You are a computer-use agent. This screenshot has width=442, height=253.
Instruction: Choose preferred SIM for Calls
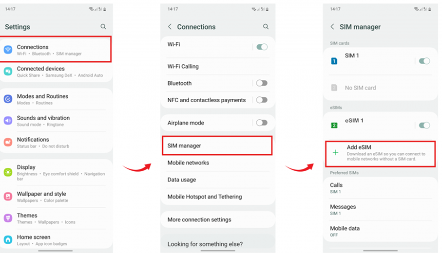336,188
